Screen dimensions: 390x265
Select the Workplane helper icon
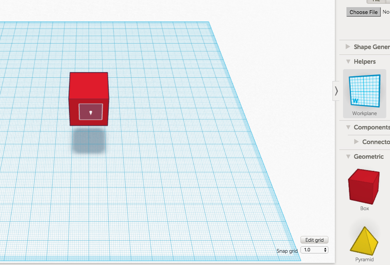[x=364, y=91]
